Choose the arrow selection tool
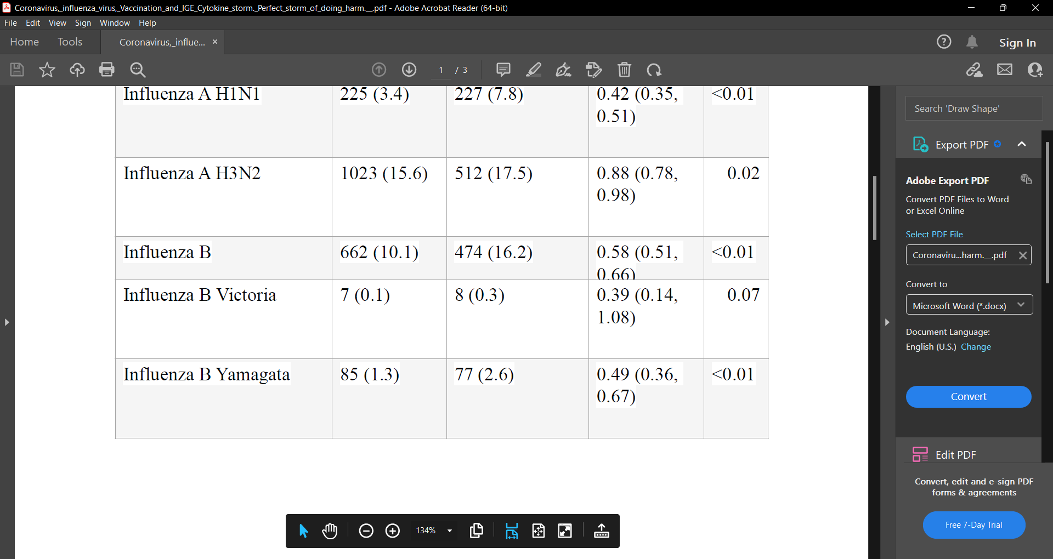This screenshot has height=559, width=1053. [x=303, y=531]
